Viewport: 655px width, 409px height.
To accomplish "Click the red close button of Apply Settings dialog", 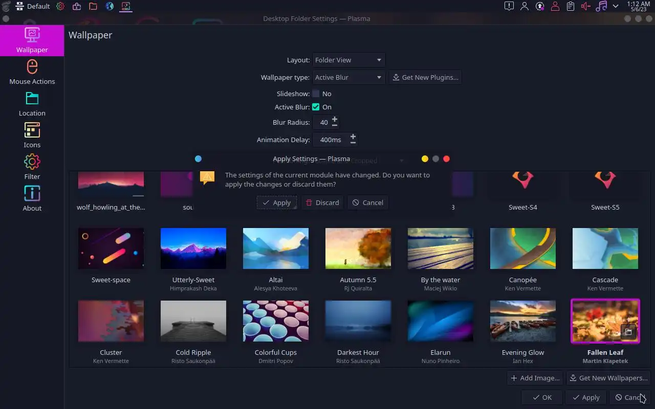I will 446,159.
